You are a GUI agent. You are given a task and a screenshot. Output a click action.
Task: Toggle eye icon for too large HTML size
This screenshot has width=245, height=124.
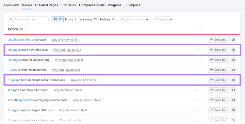233,110
